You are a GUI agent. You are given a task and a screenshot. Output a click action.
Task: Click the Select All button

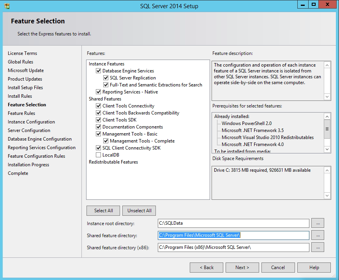pyautogui.click(x=103, y=210)
